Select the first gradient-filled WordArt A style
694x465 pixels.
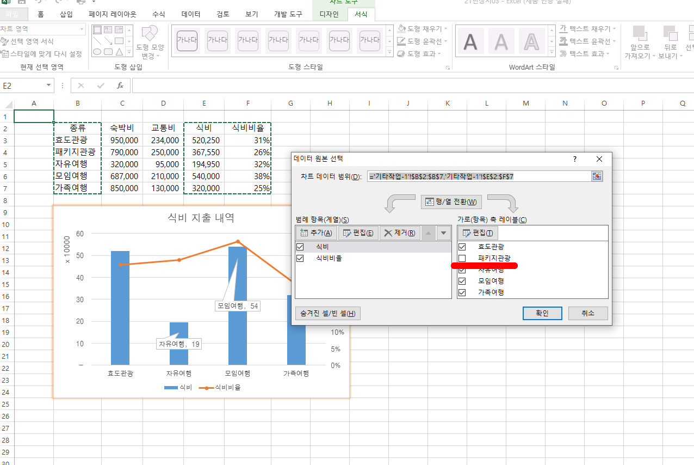click(501, 41)
